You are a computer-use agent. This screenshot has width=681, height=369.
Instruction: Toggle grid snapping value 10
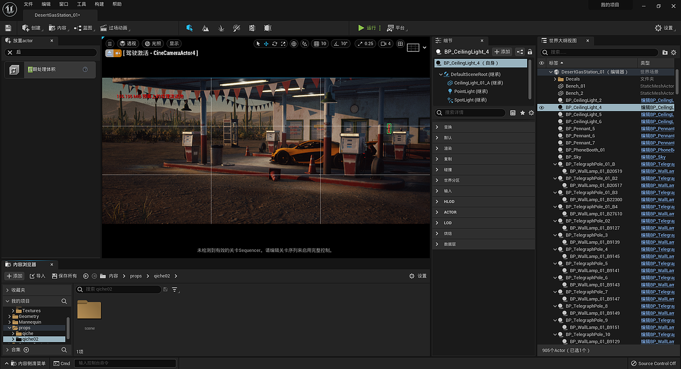pyautogui.click(x=320, y=44)
